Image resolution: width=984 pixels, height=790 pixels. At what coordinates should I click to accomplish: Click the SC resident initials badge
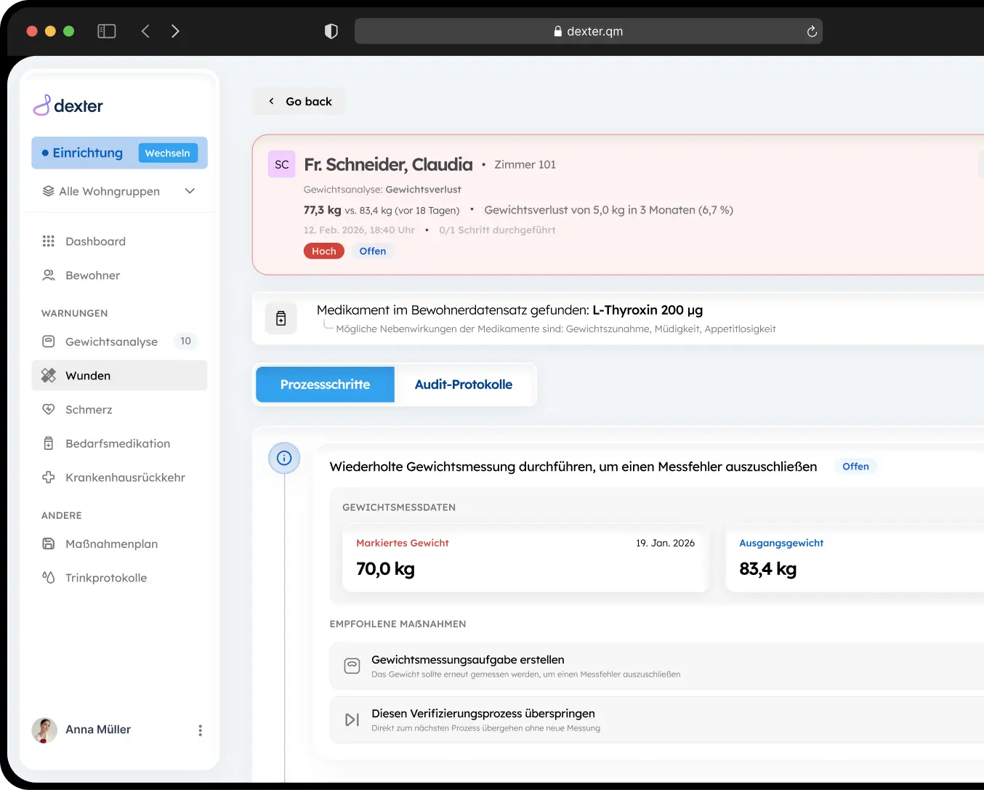[x=282, y=165]
